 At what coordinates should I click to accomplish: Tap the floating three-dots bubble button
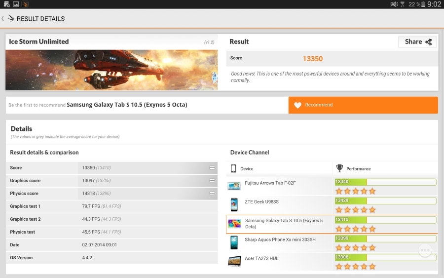coord(425,250)
